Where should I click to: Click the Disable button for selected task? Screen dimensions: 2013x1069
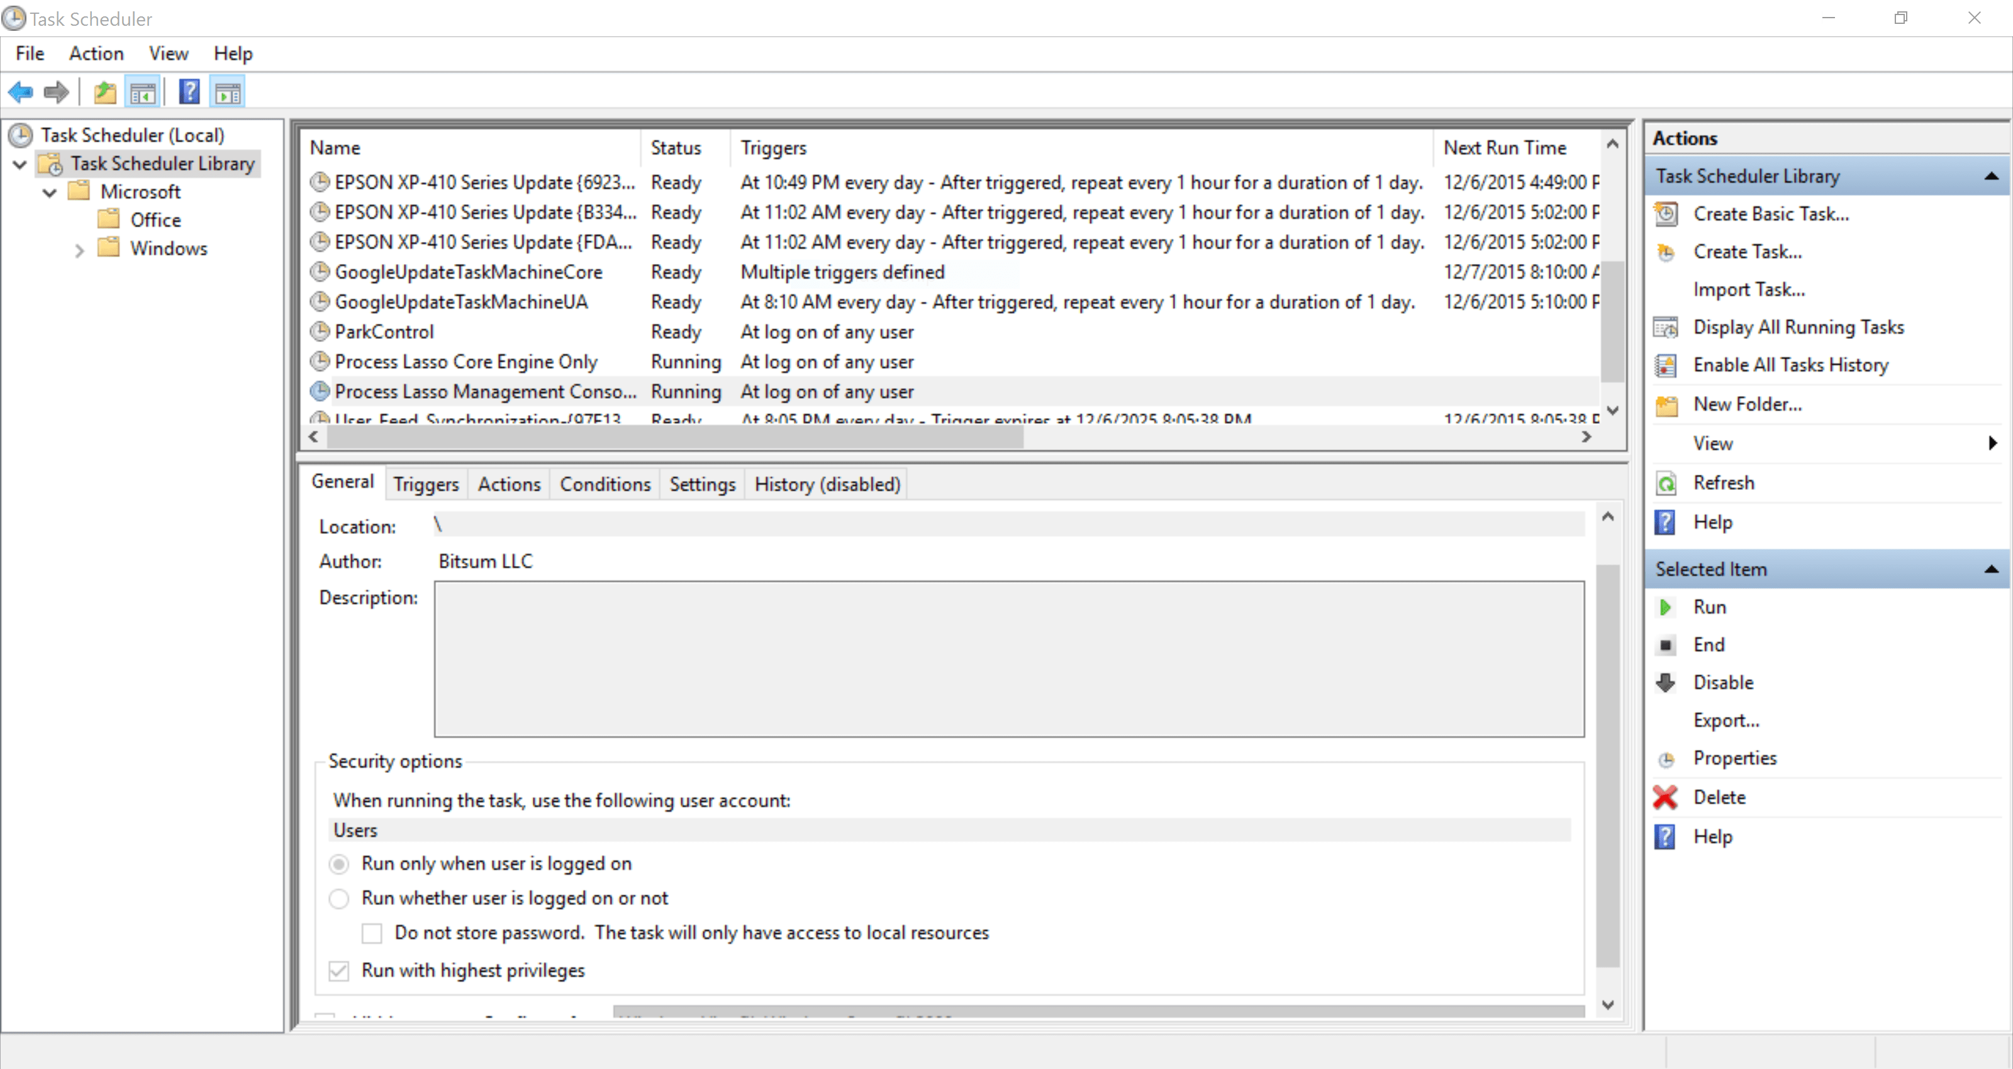pyautogui.click(x=1722, y=682)
